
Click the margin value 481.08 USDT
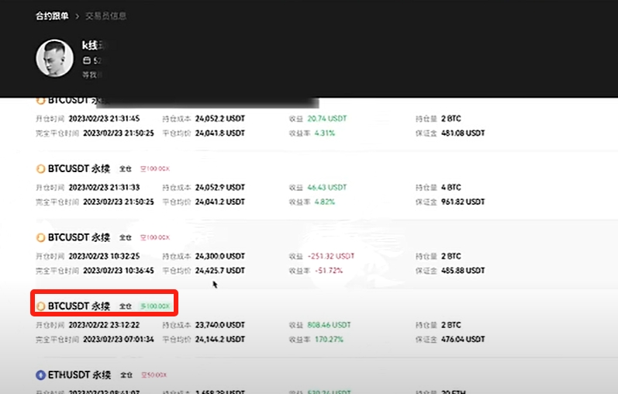(463, 133)
